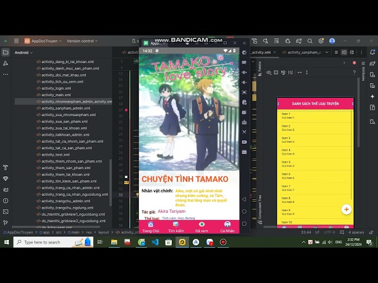The width and height of the screenshot is (378, 283).
Task: Open the Terminal tool window
Action: 5,212
